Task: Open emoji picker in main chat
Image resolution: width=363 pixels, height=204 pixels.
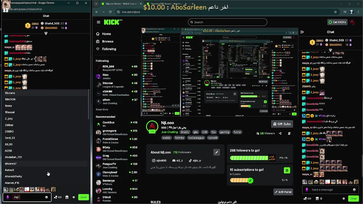Action: point(354,190)
